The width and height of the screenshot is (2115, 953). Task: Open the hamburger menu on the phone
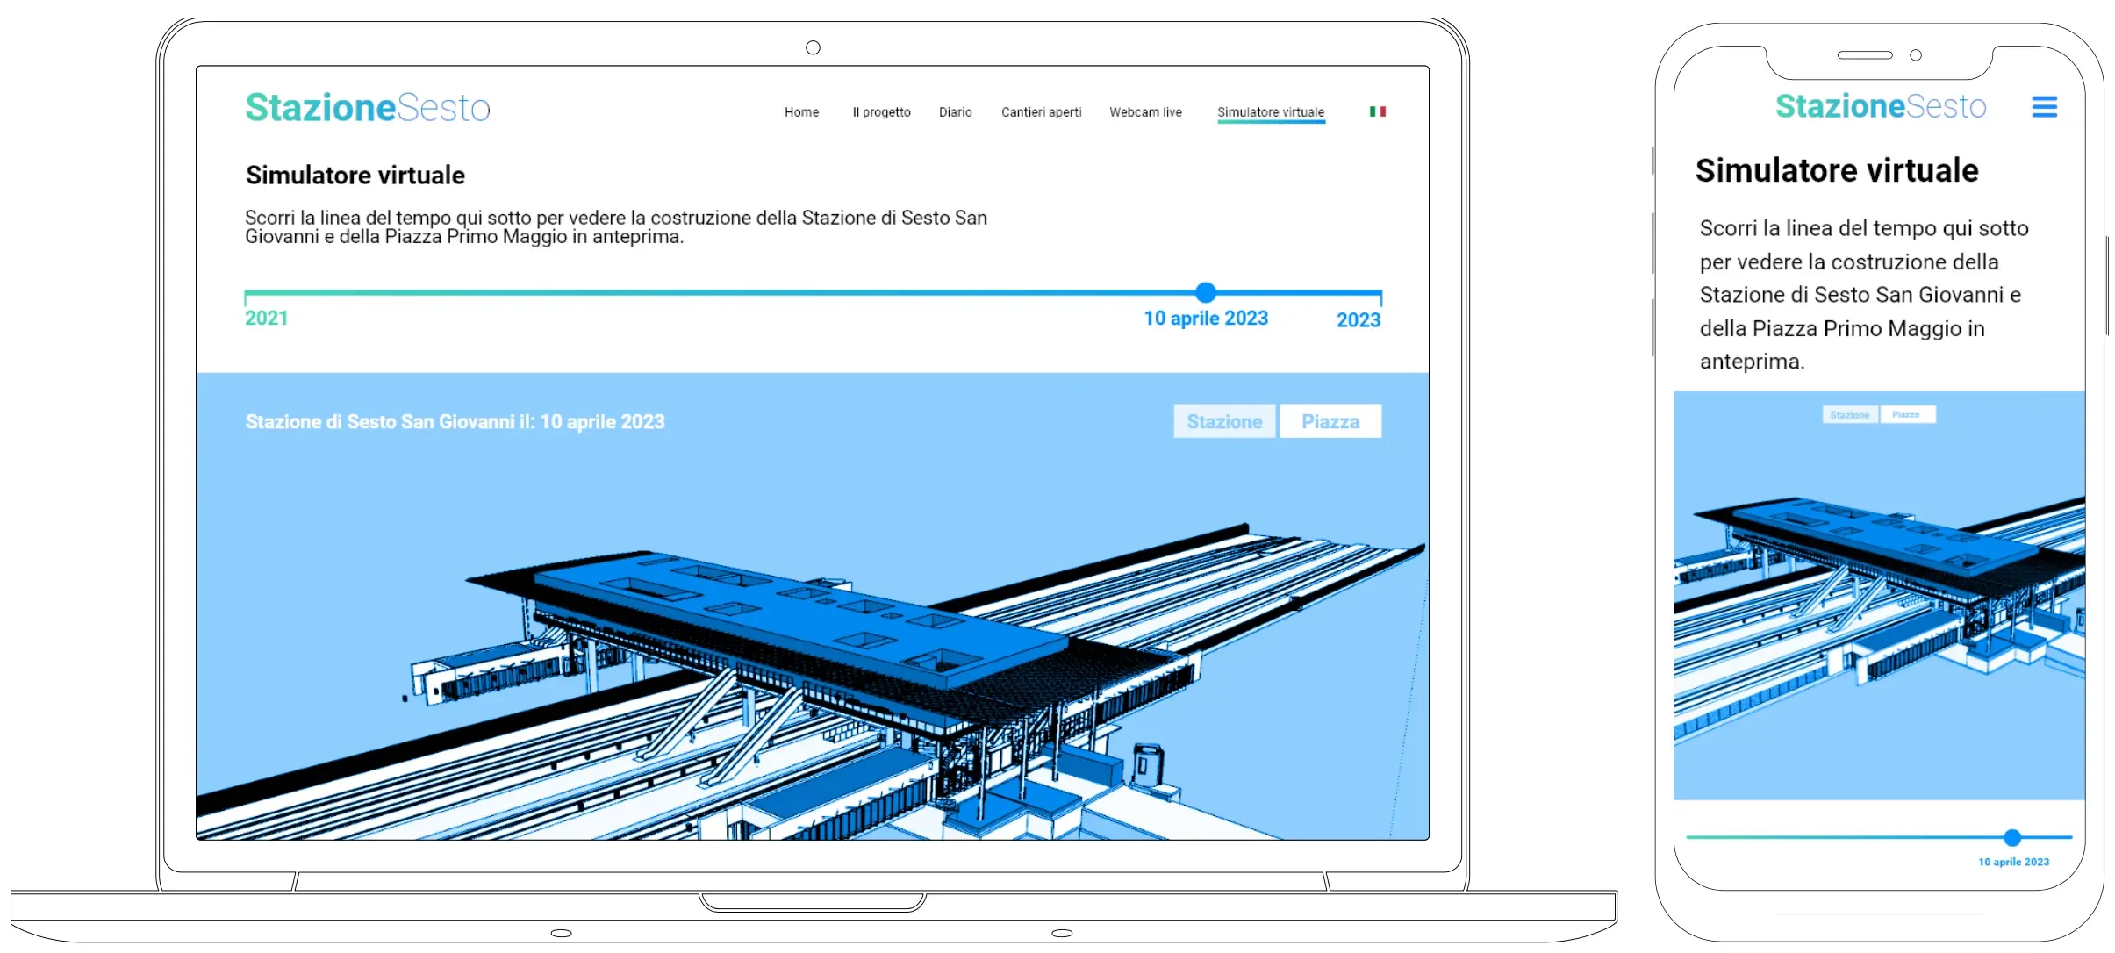(2044, 107)
